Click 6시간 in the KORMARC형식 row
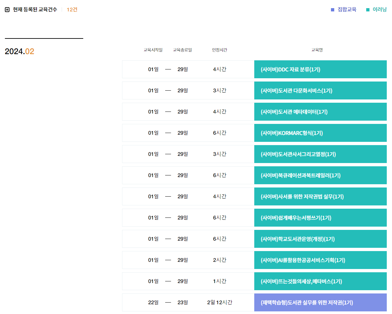Viewport: 392px width, 314px height. (x=220, y=133)
